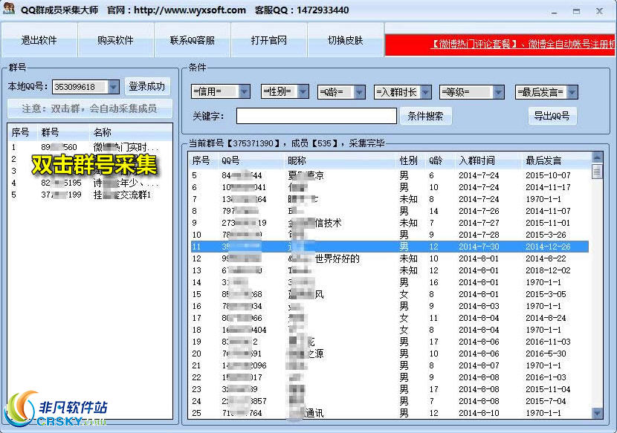Open 购买软件 purchase button

[x=115, y=40]
